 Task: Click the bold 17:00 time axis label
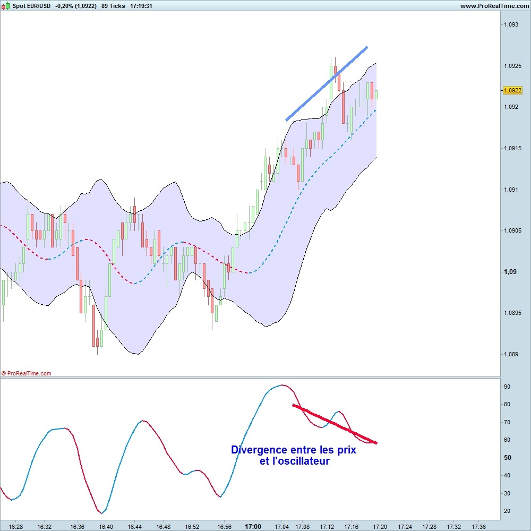tap(253, 527)
